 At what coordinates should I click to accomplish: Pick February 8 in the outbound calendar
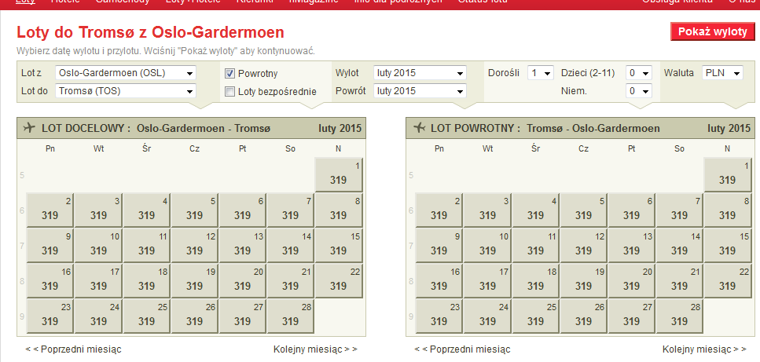coord(338,210)
